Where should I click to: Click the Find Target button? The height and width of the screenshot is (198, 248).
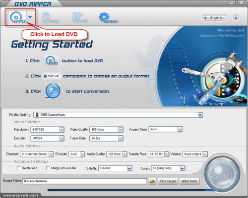[x=168, y=181]
